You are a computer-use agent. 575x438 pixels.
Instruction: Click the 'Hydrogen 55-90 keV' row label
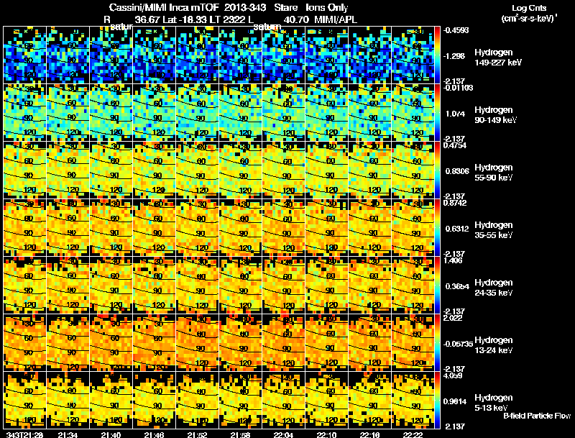494,173
